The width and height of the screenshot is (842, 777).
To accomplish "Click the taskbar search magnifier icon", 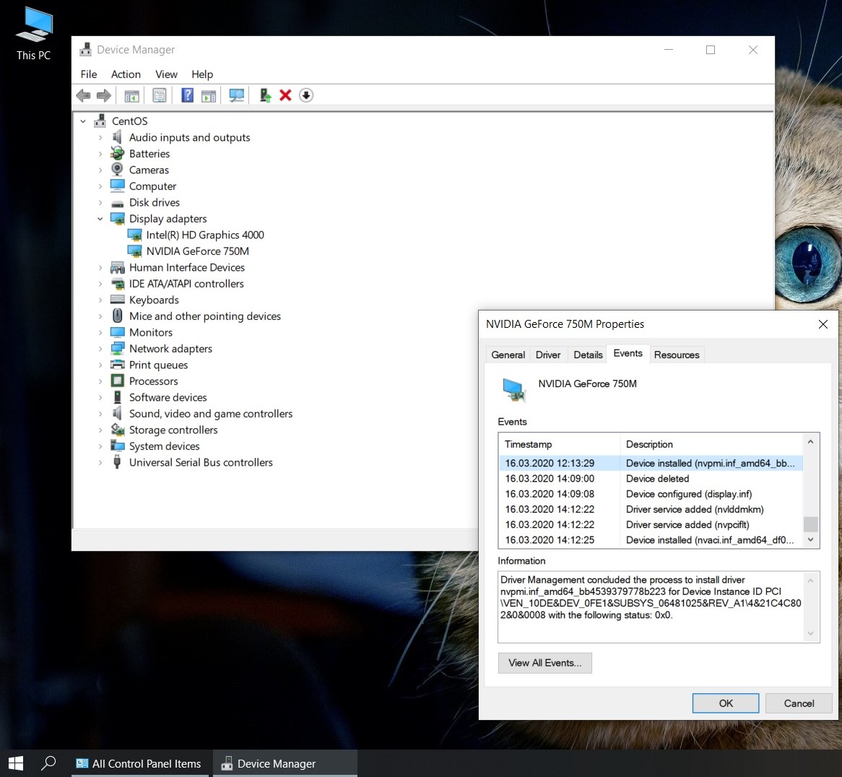I will 48,763.
